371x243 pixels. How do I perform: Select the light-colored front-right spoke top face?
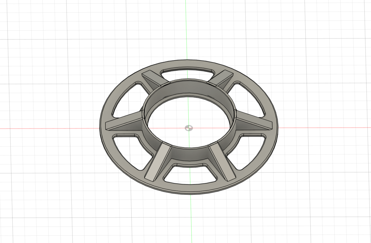click(x=222, y=162)
